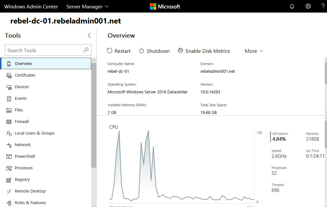Click the domain value rebeladmin001.net

pos(217,71)
